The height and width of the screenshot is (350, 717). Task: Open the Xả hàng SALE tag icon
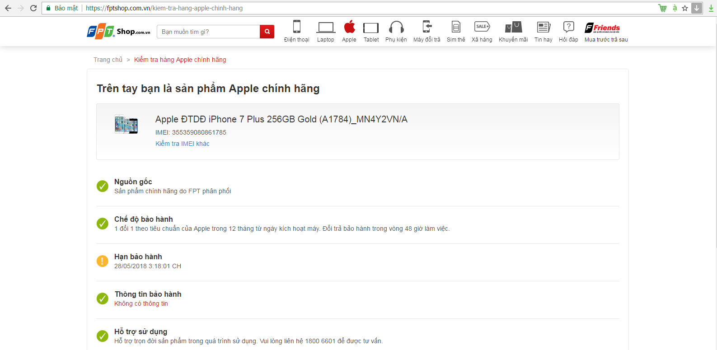(x=482, y=27)
